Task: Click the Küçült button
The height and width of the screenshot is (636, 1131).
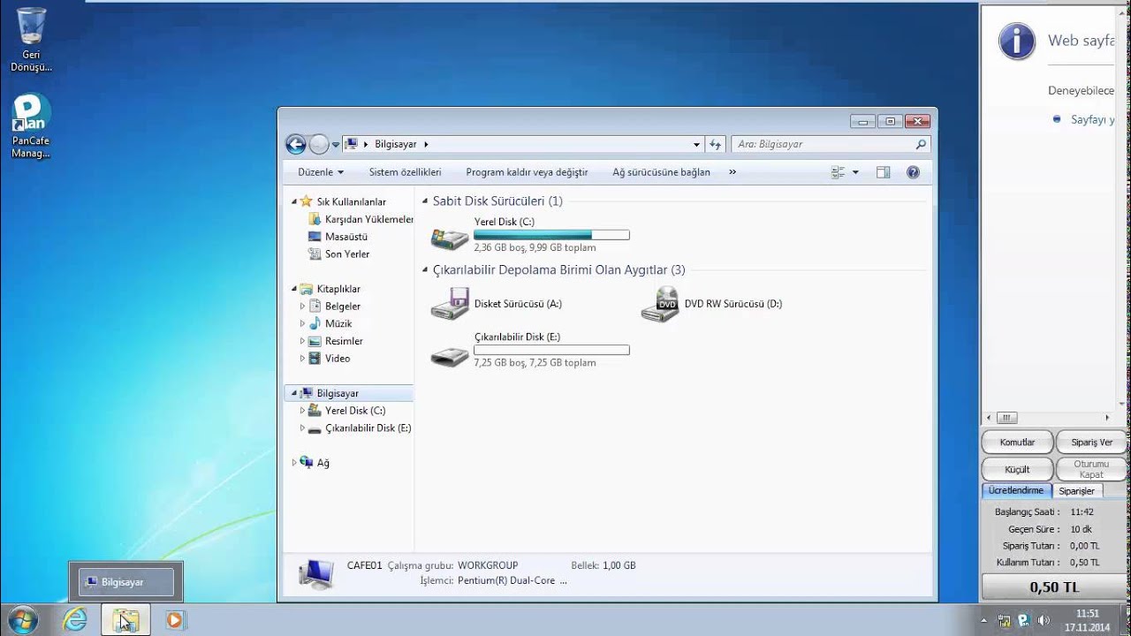Action: [1017, 469]
